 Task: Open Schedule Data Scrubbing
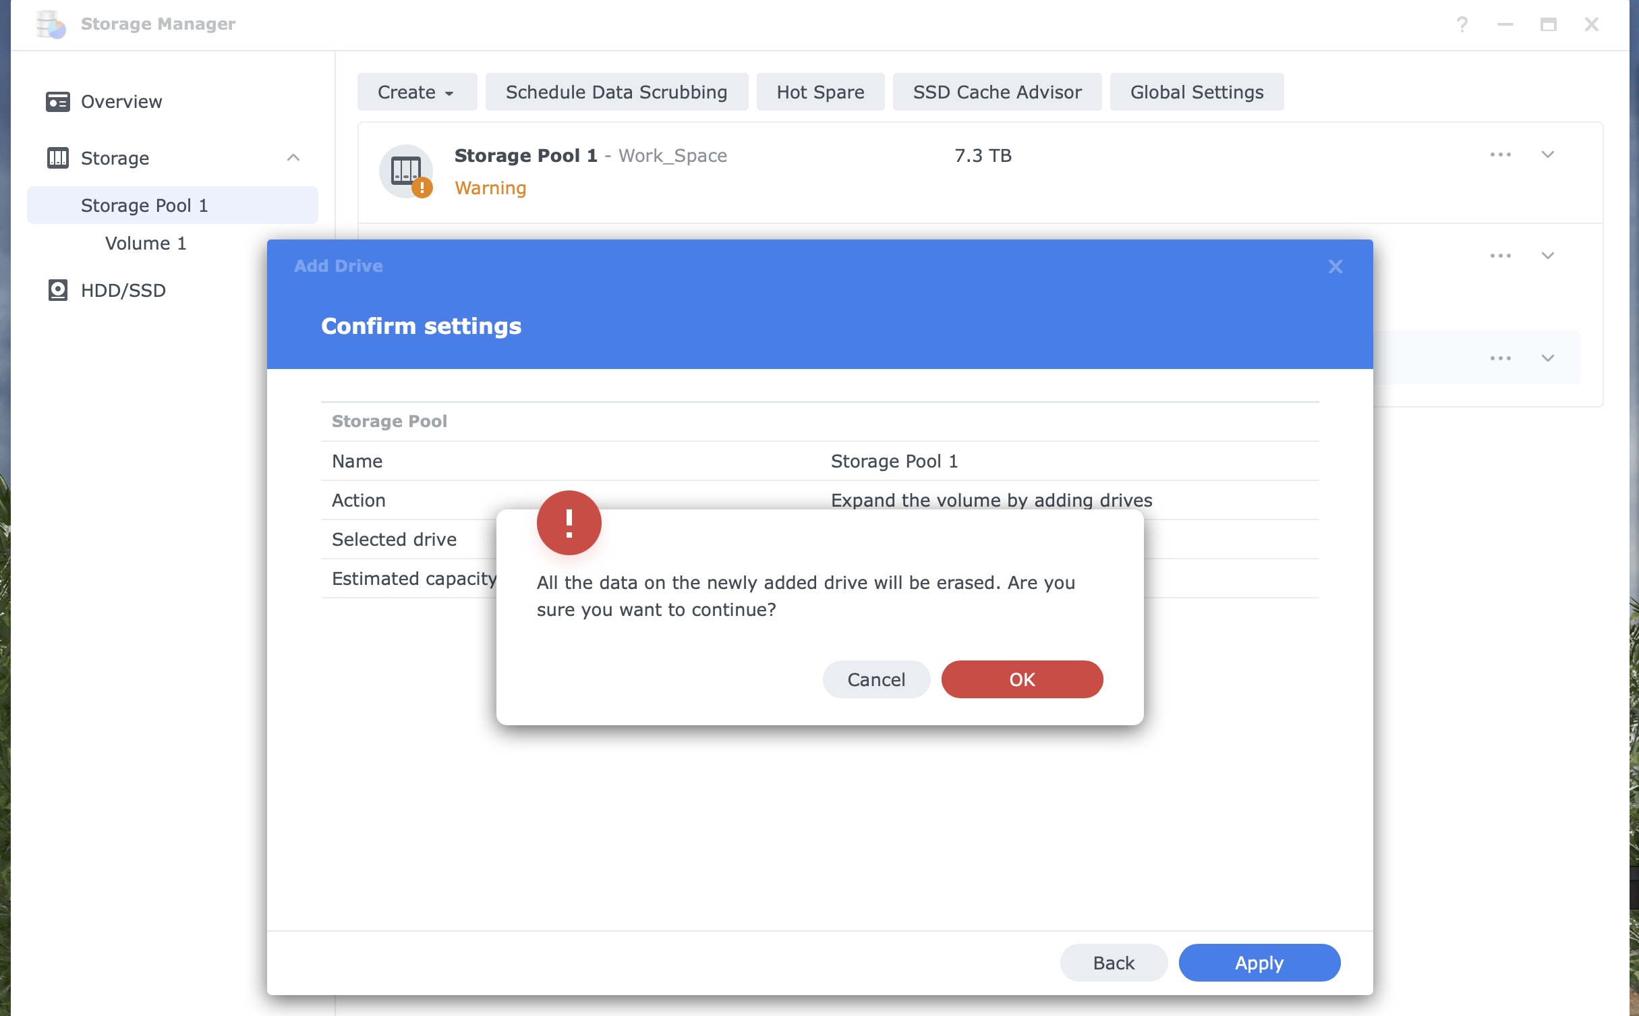click(616, 92)
